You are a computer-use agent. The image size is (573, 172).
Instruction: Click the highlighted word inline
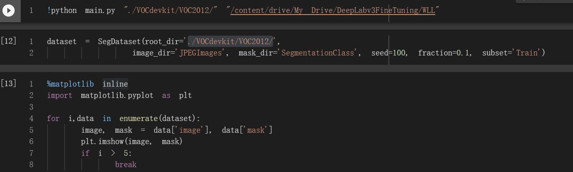[x=115, y=84]
